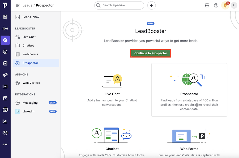Select Web Visitors in the sidebar
Image resolution: width=239 pixels, height=158 pixels.
[31, 83]
